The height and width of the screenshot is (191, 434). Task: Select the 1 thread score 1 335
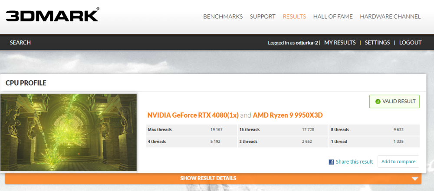(x=398, y=142)
